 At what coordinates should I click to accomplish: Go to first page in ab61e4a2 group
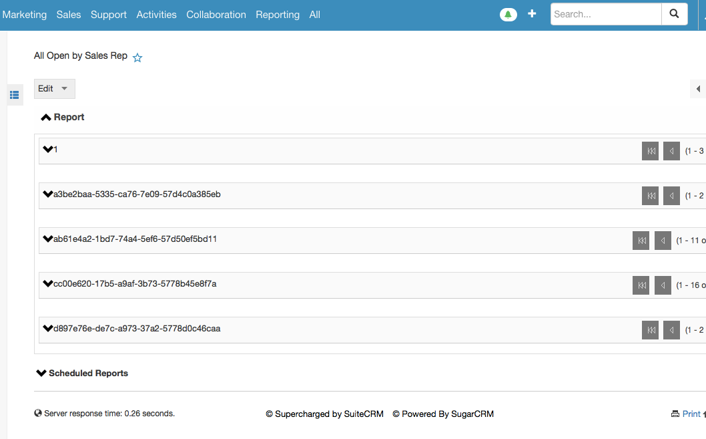(641, 241)
